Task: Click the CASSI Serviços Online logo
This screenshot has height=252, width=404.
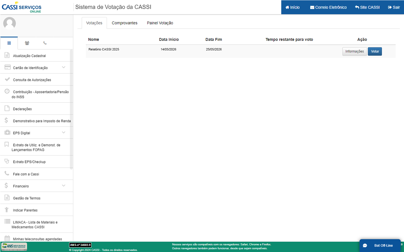Action: pos(22,7)
